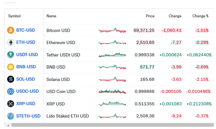Sort table by Change % header
The image size is (216, 129).
click(201, 16)
